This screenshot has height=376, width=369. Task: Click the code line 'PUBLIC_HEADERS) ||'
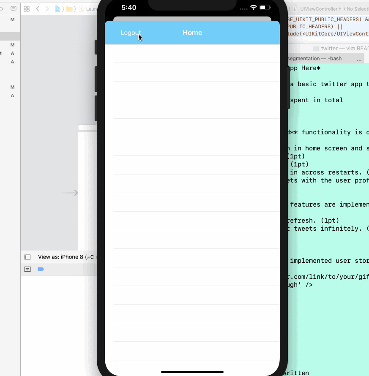click(x=315, y=27)
